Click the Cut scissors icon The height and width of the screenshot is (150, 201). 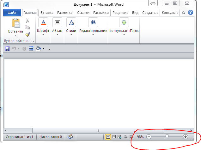[27, 21]
